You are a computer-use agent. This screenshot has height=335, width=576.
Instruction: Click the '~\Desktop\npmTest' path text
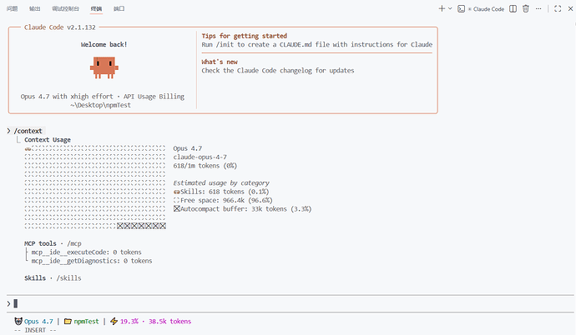point(101,105)
